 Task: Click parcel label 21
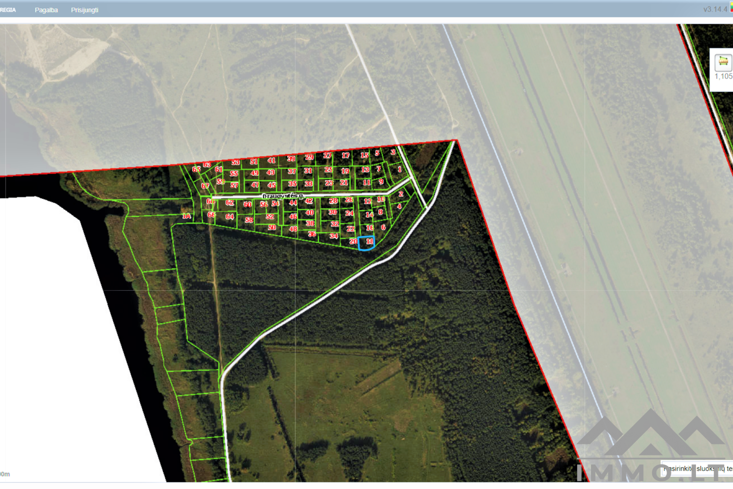(344, 183)
